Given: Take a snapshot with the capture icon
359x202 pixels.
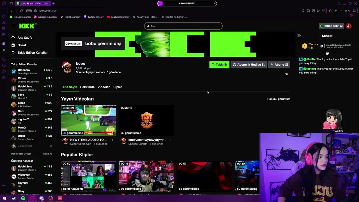Looking at the screenshot, I should click(x=308, y=11).
